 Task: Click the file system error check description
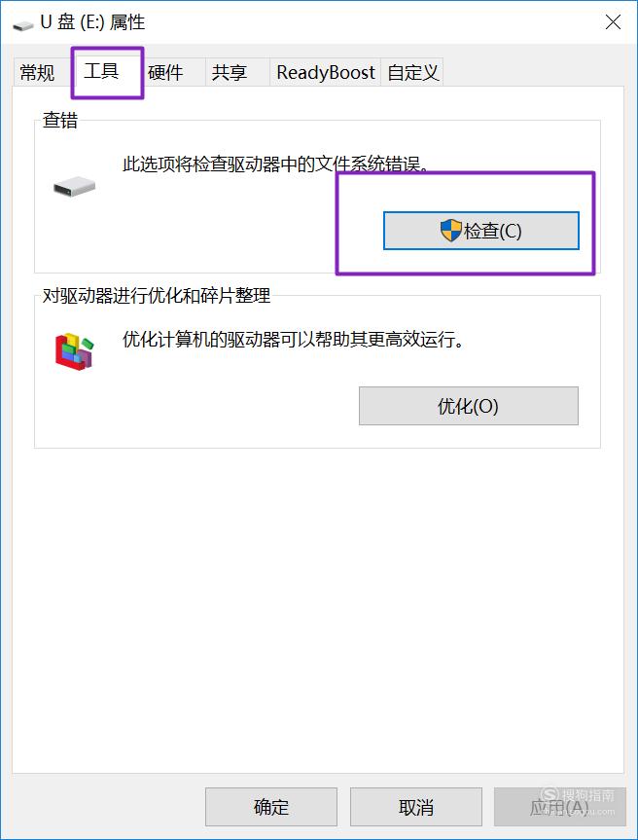[x=276, y=164]
